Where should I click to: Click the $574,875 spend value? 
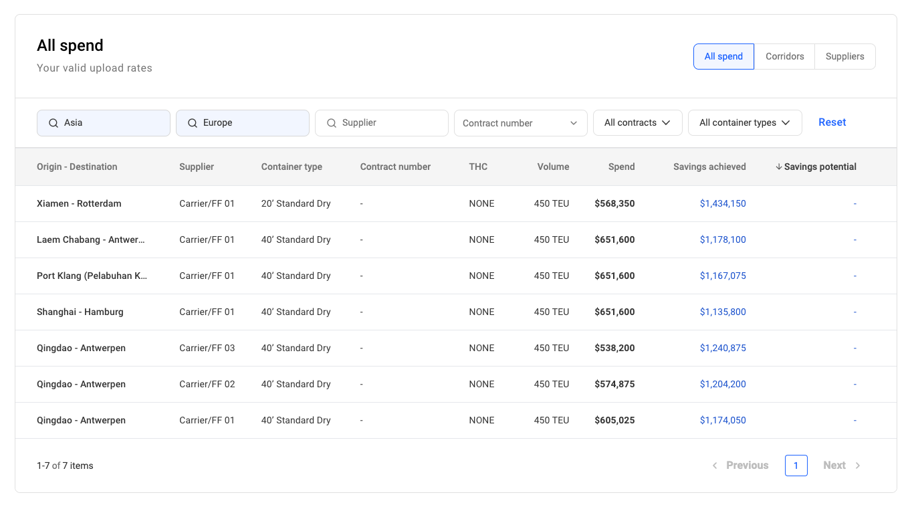coord(614,384)
